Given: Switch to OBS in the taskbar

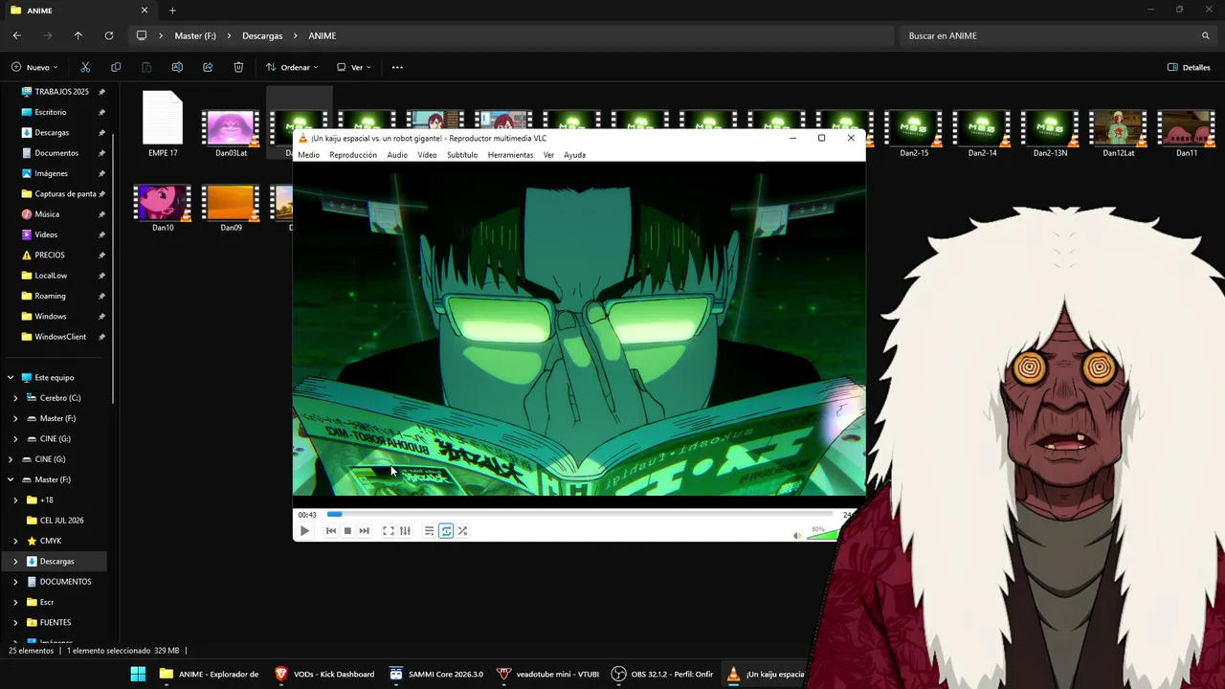Looking at the screenshot, I should click(x=662, y=674).
